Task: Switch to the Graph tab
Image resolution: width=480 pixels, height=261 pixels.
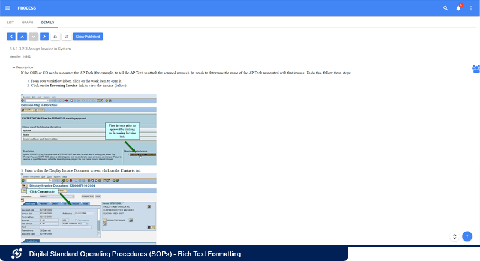Action: pos(28,22)
